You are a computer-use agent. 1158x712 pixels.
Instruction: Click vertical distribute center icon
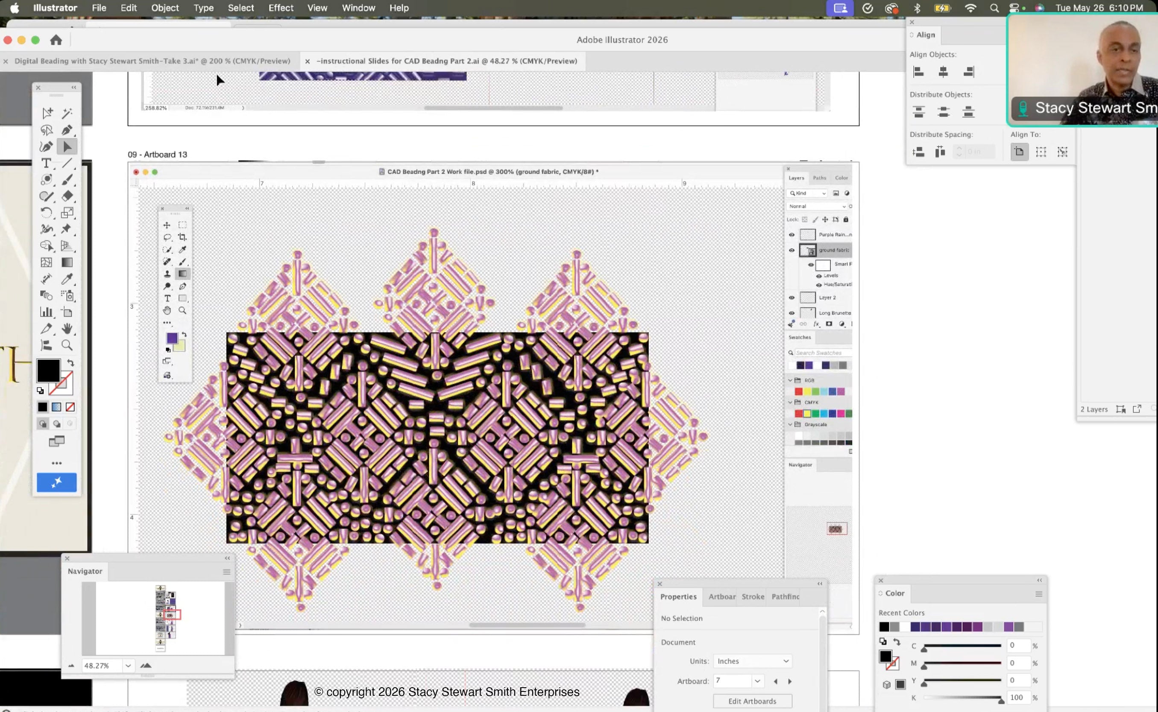tap(943, 111)
